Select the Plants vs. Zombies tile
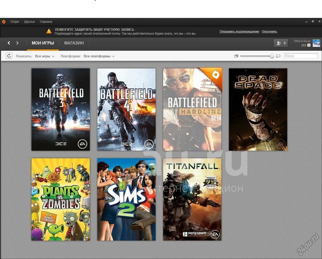The width and height of the screenshot is (322, 259). click(x=61, y=199)
